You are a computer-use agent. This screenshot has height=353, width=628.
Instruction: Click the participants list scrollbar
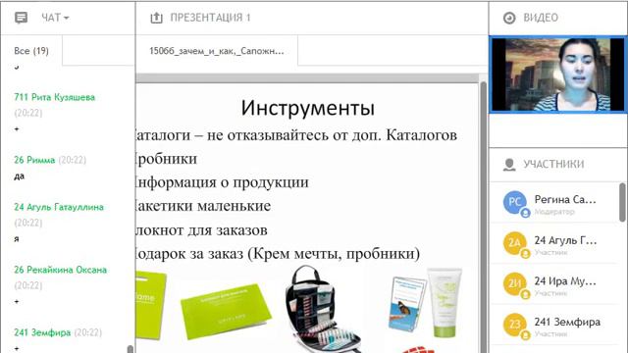[x=622, y=202]
